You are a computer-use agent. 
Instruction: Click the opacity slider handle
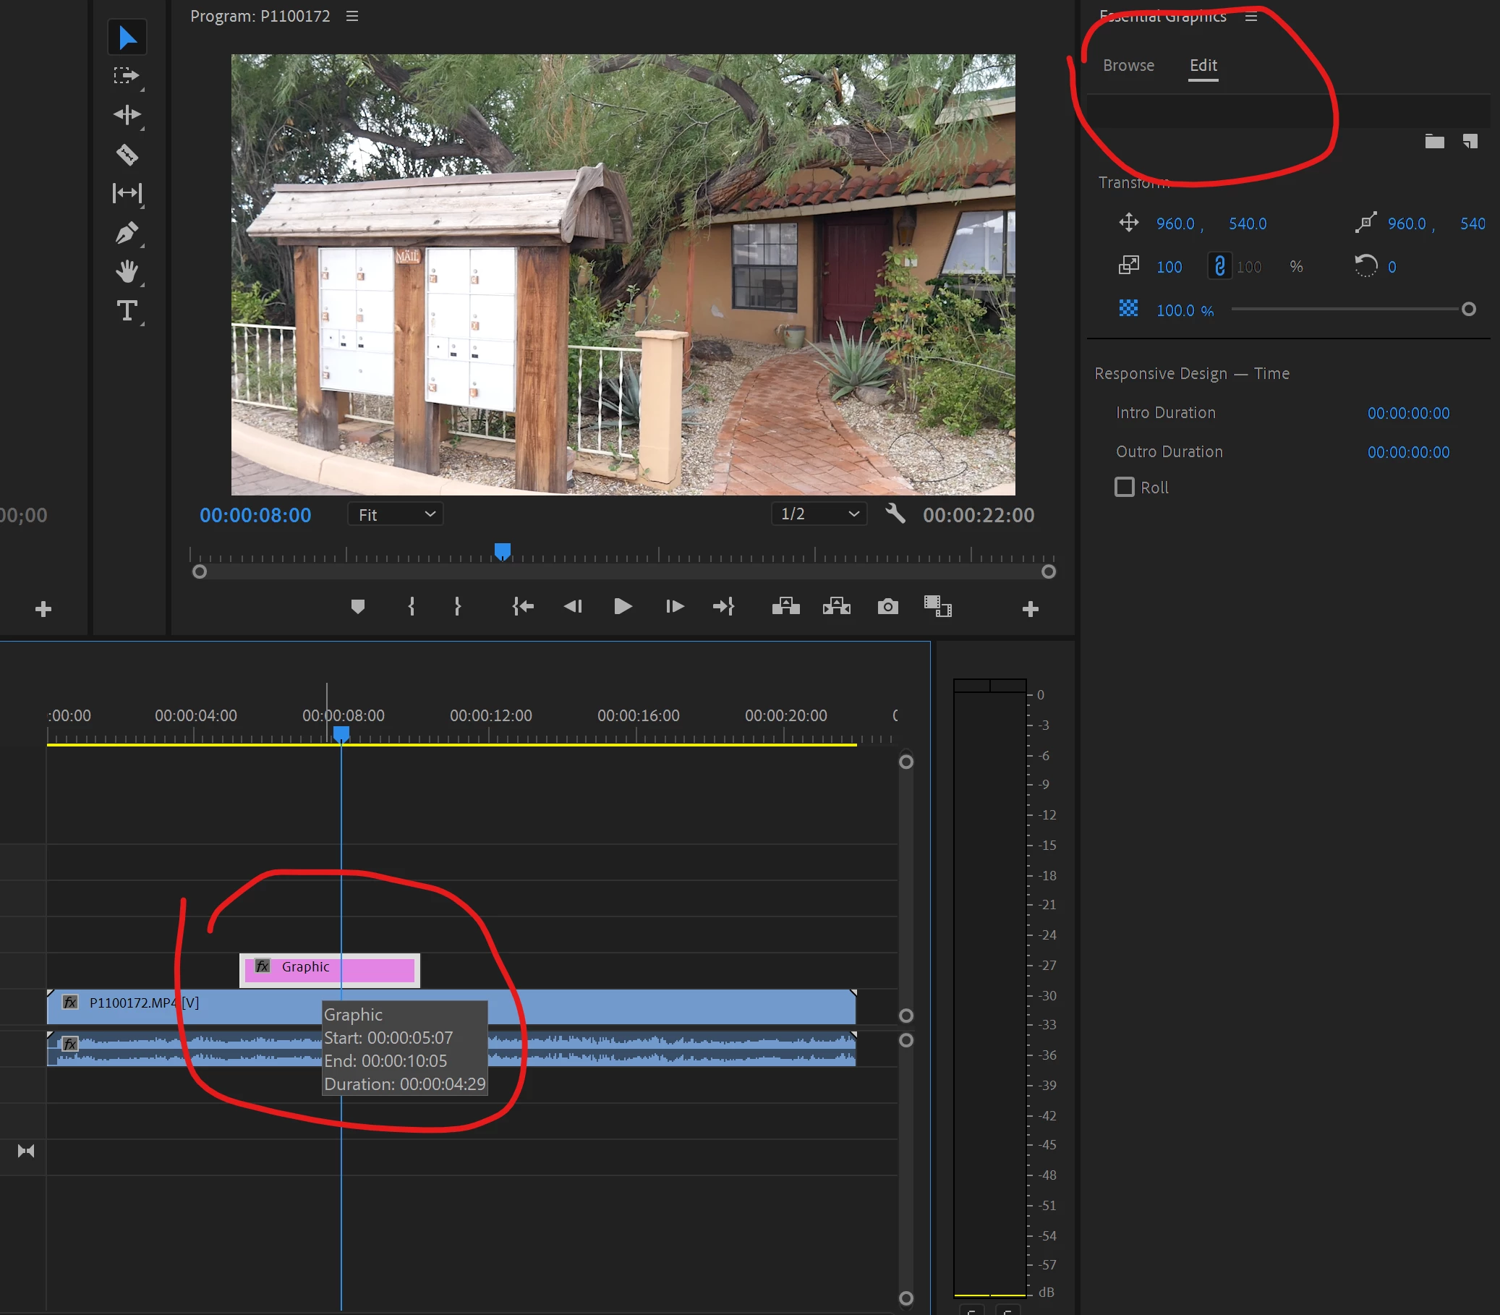click(1468, 310)
